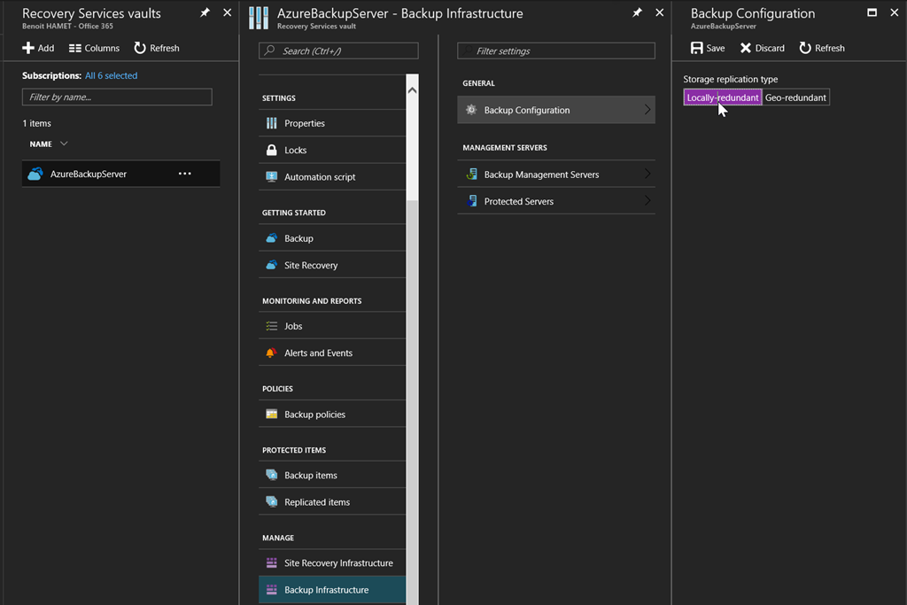Sort by the NAME column chevron

coord(64,143)
